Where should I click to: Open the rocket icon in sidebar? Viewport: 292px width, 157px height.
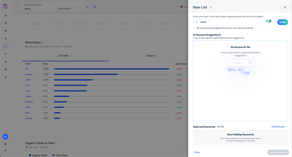(x=6, y=31)
